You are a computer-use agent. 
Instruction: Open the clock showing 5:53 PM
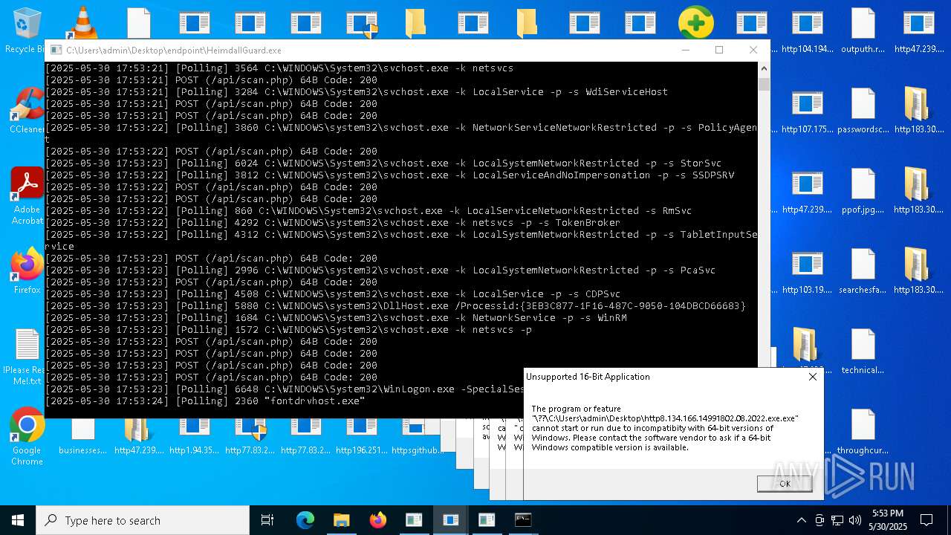pos(889,520)
